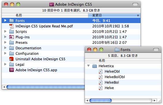
Task: Click the "Fonts" folder name in the selected row
Action: coord(20,21)
